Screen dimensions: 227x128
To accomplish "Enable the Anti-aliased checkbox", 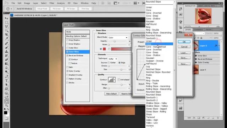I will pyautogui.click(x=119, y=80).
